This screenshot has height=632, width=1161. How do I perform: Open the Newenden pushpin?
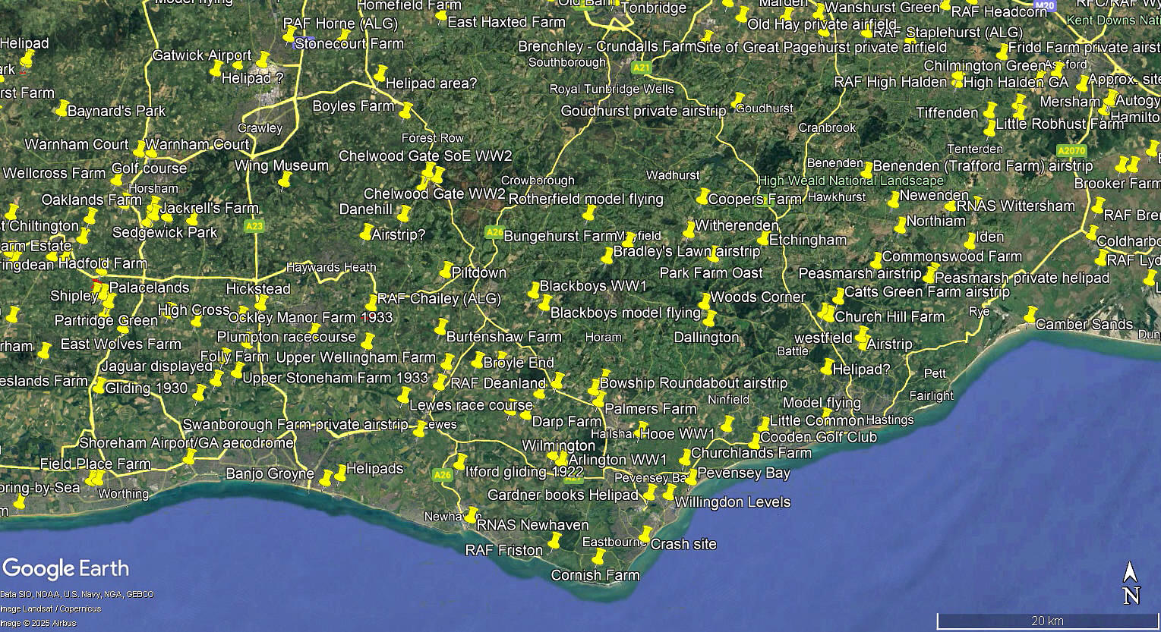tap(894, 200)
